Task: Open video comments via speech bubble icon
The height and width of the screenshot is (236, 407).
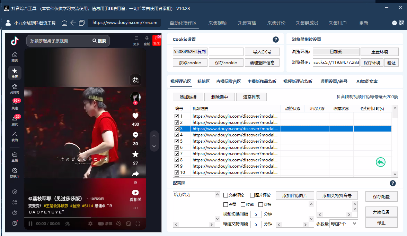Action: click(135, 135)
